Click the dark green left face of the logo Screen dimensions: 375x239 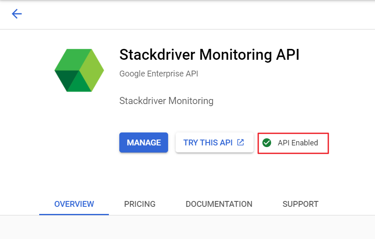pyautogui.click(x=63, y=79)
